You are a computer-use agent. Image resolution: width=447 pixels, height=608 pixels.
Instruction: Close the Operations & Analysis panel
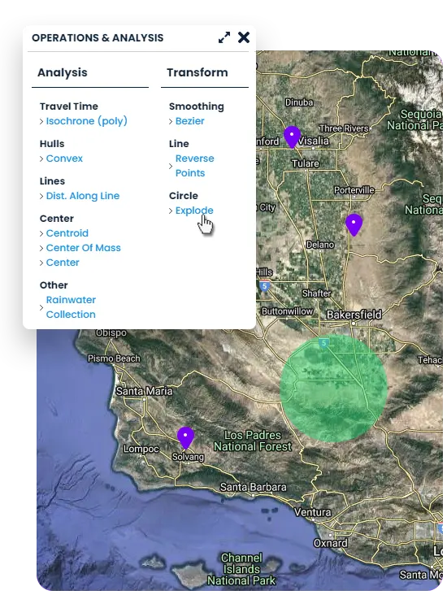244,37
